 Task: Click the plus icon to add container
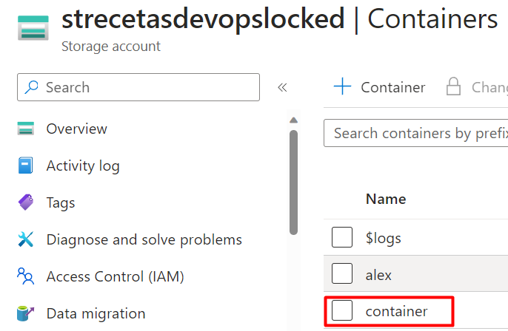click(x=342, y=86)
